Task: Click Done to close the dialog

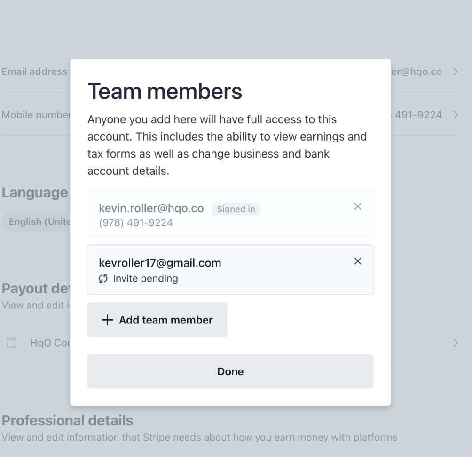Action: point(230,371)
